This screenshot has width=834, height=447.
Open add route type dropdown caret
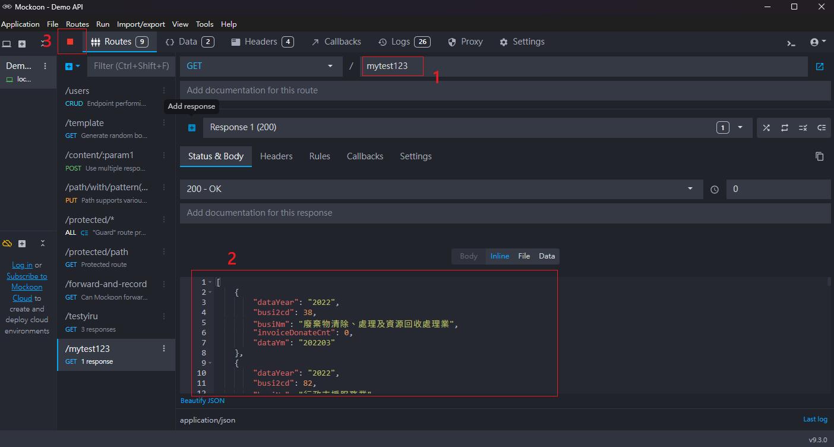(x=78, y=66)
